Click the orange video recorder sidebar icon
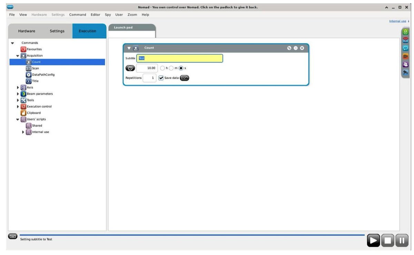Viewport: 414px width, 255px height. click(405, 56)
